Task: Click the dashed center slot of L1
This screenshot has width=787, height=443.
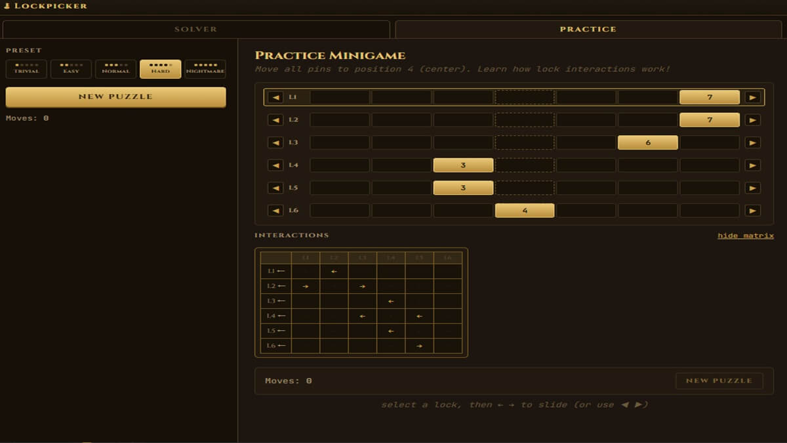Action: point(525,97)
